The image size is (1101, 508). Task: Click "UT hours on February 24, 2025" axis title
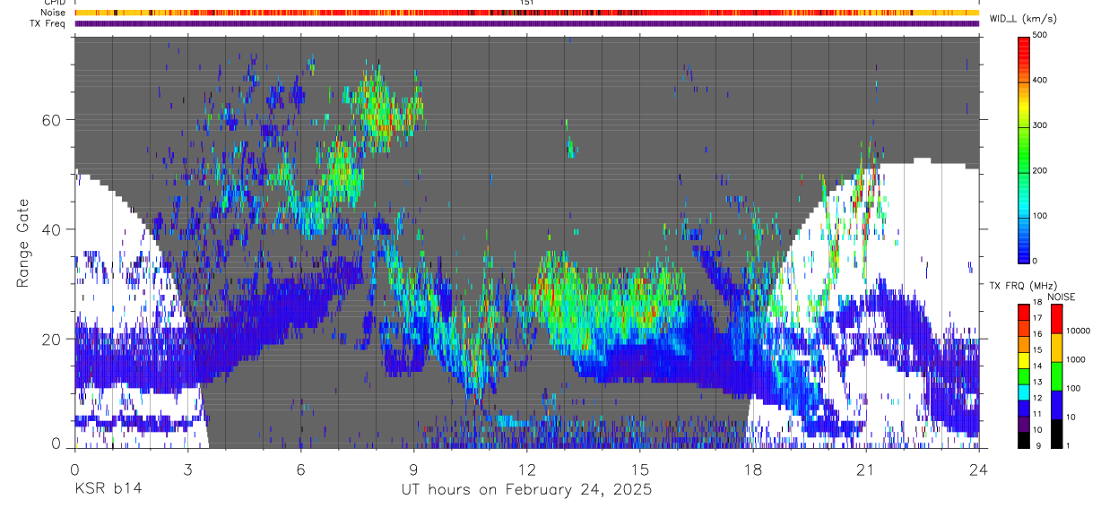pos(526,490)
